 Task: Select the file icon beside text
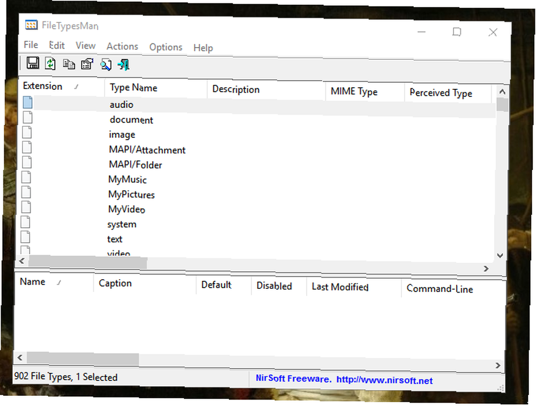25,237
